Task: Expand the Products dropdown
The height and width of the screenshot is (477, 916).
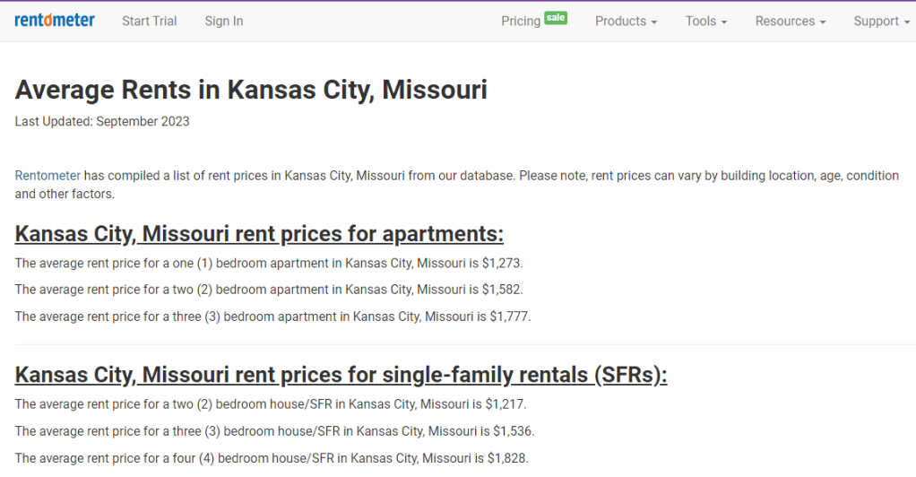Action: coord(626,21)
